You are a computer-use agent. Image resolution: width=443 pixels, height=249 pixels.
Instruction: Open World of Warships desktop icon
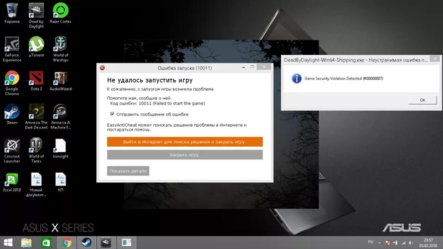pos(60,49)
